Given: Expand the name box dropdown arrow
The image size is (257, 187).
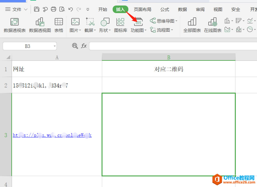Looking at the screenshot, I should tap(55, 46).
